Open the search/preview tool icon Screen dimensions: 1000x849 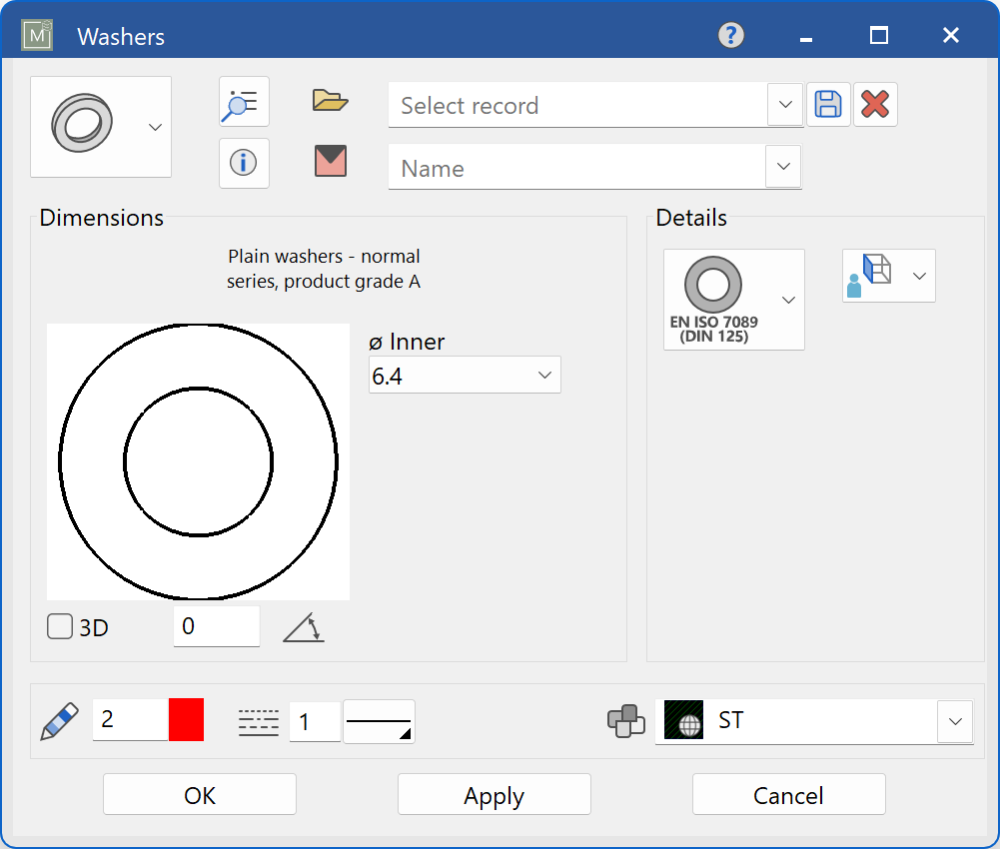tap(244, 101)
